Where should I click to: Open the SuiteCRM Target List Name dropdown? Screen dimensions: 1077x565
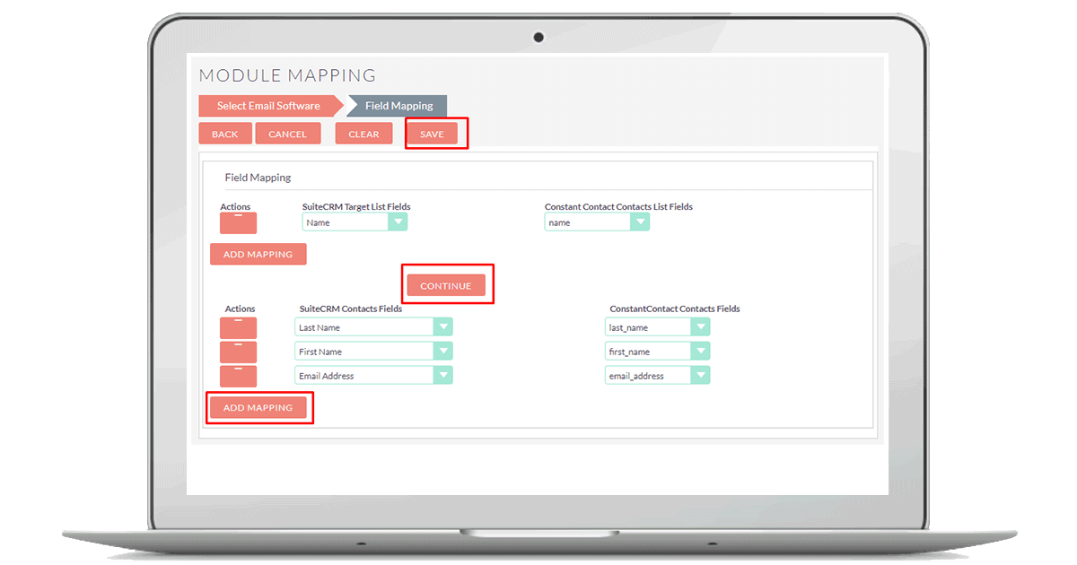[x=355, y=222]
